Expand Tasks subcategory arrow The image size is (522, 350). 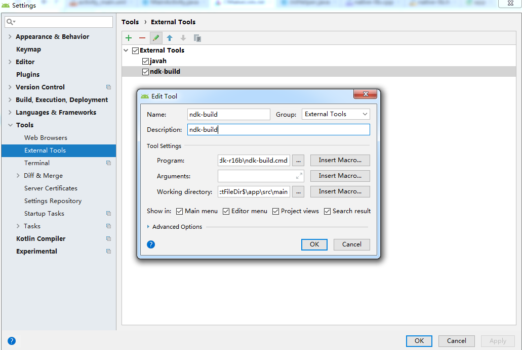(18, 226)
